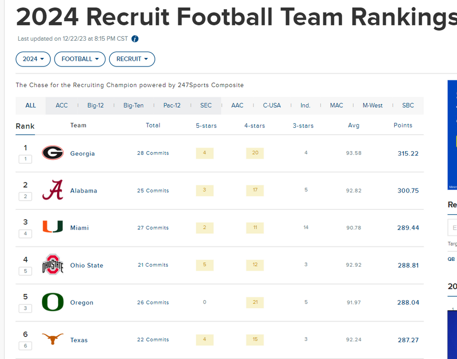Open the RECRUIT type dropdown
Viewport: 457px width, 359px height.
(132, 59)
